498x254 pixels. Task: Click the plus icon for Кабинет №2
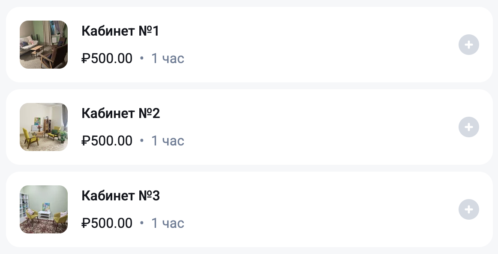tap(468, 127)
